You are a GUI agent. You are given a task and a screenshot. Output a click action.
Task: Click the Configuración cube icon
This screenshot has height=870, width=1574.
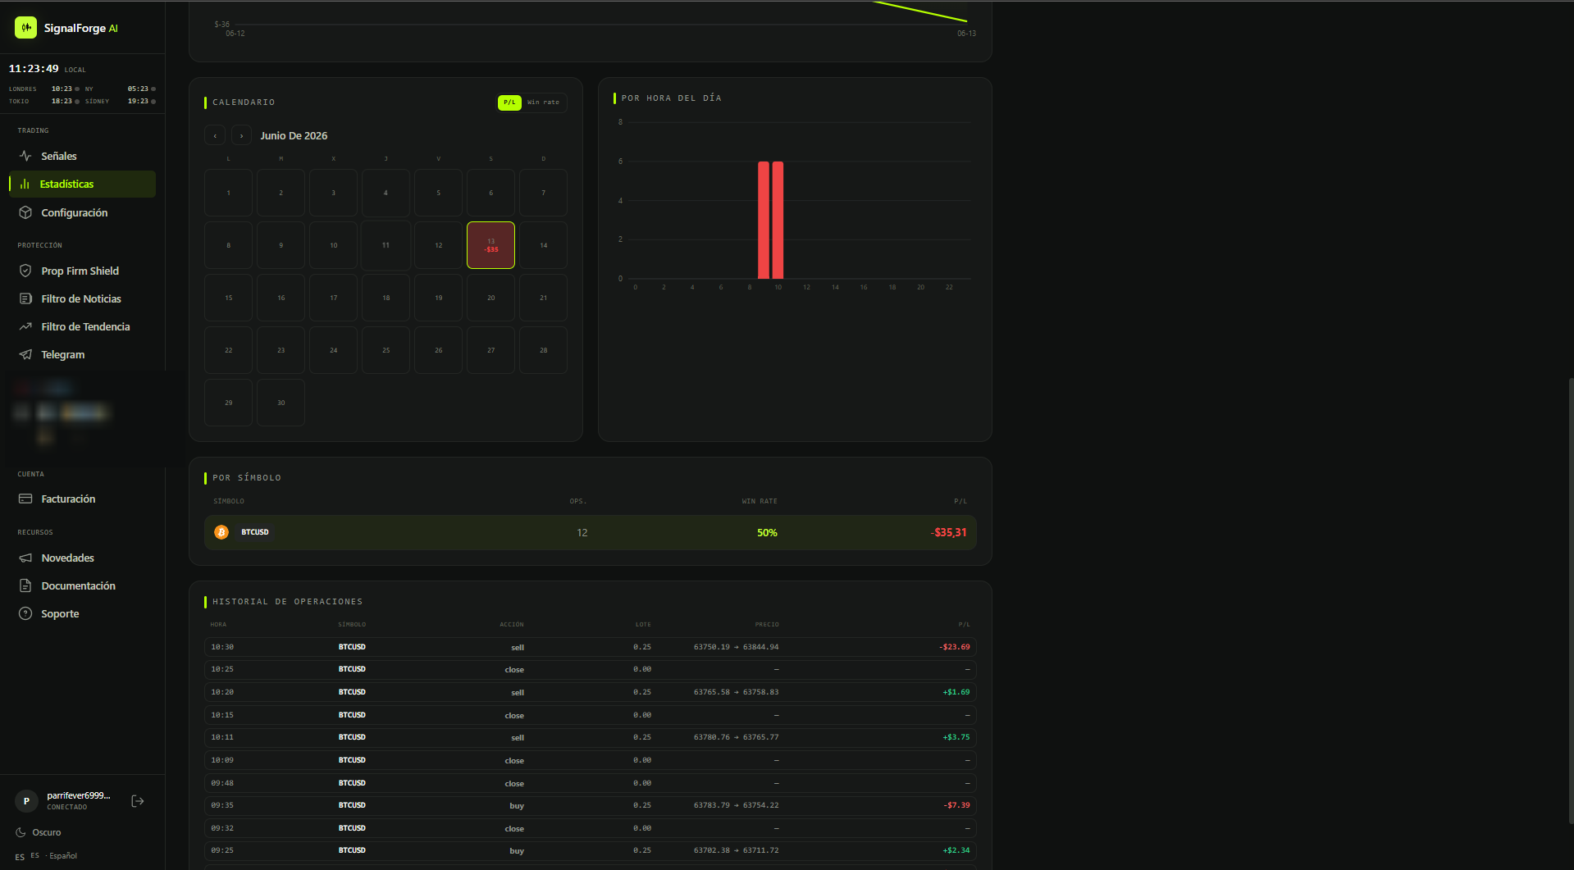coord(25,212)
